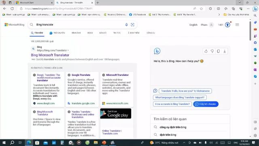This screenshot has height=146, width=259.
Task: Open DeepL Translate card title
Action: [x=49, y=77]
